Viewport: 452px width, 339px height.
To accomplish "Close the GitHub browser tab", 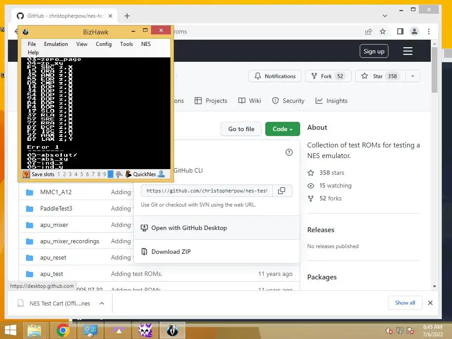I will [110, 16].
